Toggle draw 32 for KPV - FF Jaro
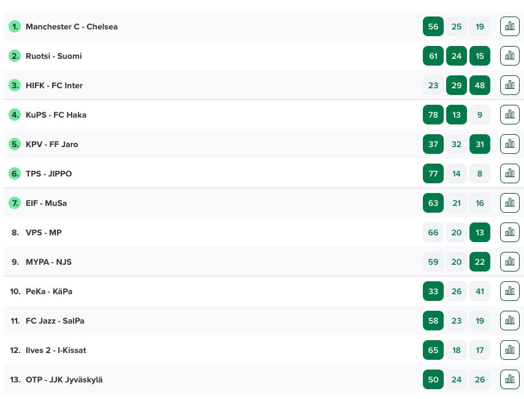 pyautogui.click(x=457, y=144)
